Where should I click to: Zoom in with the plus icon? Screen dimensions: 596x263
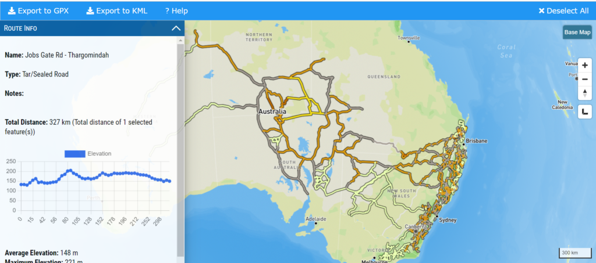pos(584,66)
